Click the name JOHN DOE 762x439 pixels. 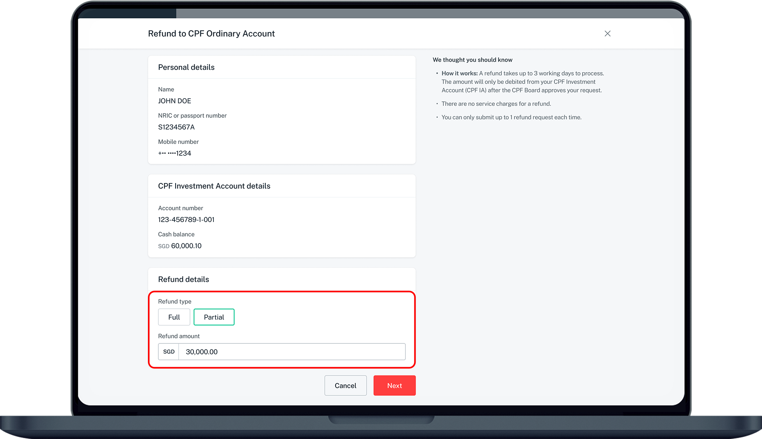point(174,101)
